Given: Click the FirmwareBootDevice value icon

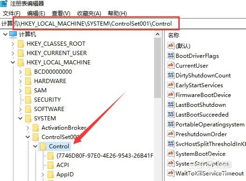Looking at the screenshot, I should 171,95.
